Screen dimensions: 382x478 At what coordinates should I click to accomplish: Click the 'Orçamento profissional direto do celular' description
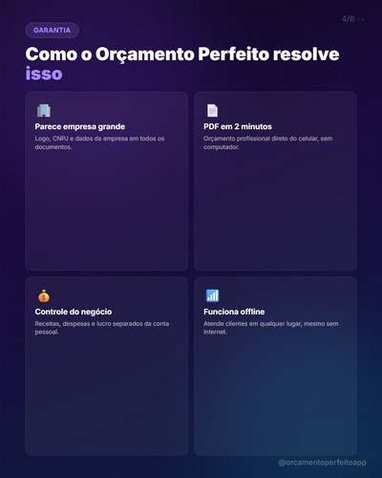point(268,142)
